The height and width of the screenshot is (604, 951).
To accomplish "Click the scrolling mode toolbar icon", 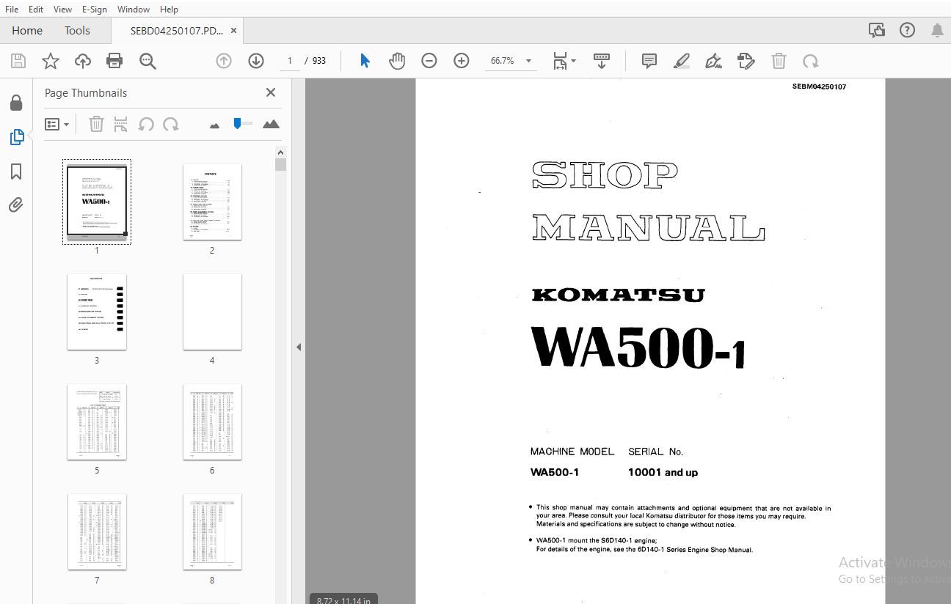I will coord(602,61).
